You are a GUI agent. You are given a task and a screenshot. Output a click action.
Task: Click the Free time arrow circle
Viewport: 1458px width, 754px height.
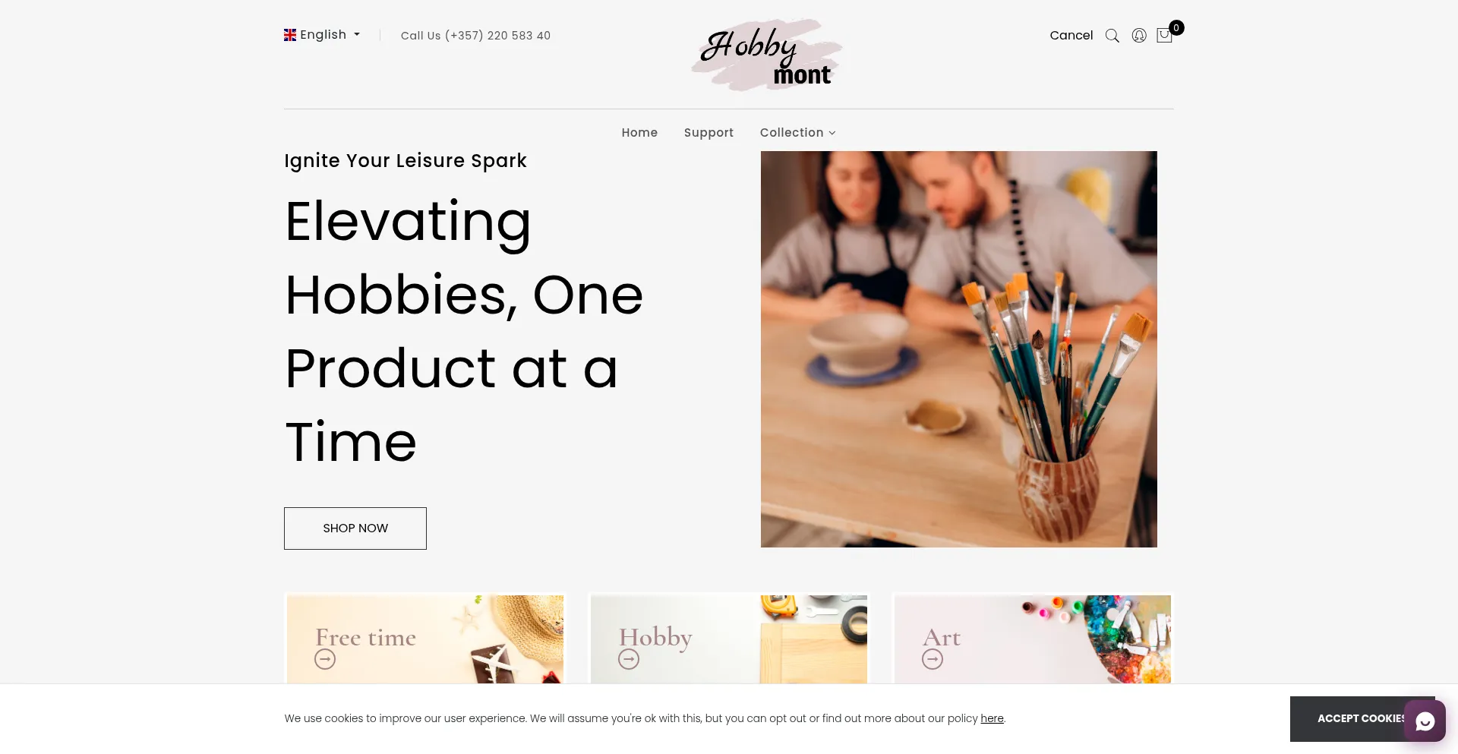(325, 659)
